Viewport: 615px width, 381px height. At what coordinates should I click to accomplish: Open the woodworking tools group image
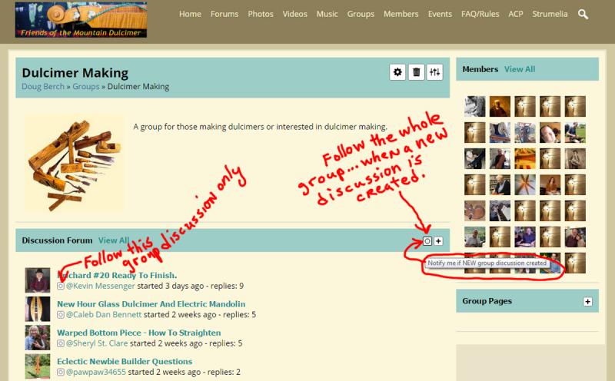[x=75, y=164]
